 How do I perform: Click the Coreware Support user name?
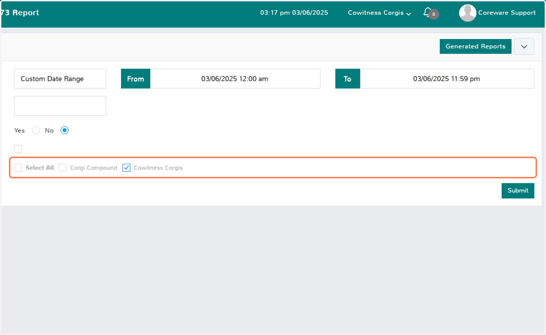click(507, 13)
